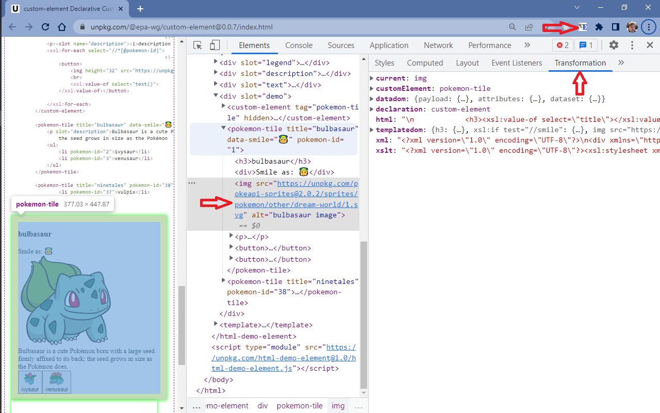
Task: Reload the current page
Action: click(45, 27)
